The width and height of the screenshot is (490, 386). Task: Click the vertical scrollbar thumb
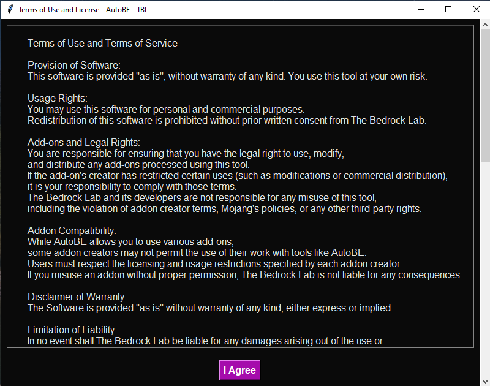(x=485, y=96)
